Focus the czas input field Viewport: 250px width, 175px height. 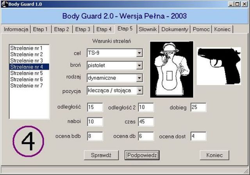tap(146, 122)
